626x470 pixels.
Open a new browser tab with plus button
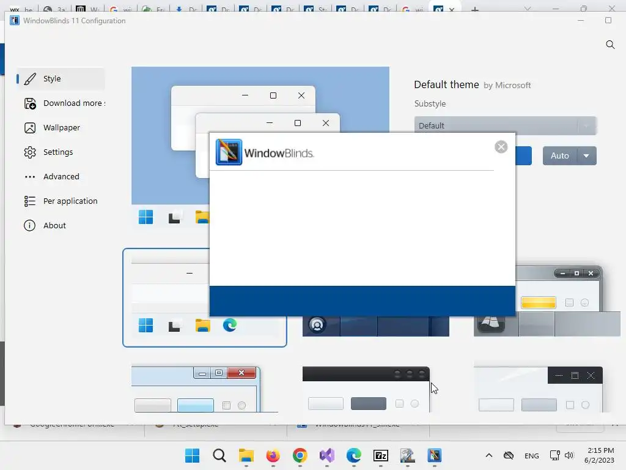click(474, 9)
